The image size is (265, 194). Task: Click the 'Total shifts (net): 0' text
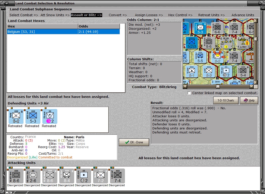point(145,64)
